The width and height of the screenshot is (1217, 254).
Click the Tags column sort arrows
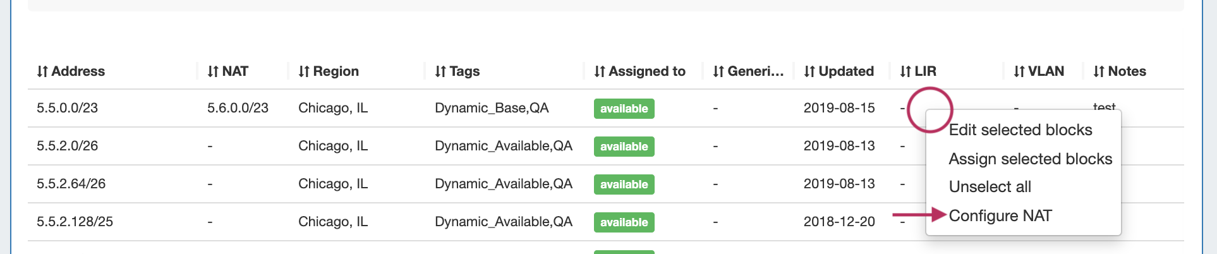coord(440,72)
